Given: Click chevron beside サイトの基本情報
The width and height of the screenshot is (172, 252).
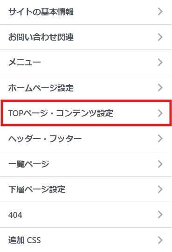Looking at the screenshot, I should click(x=160, y=12).
